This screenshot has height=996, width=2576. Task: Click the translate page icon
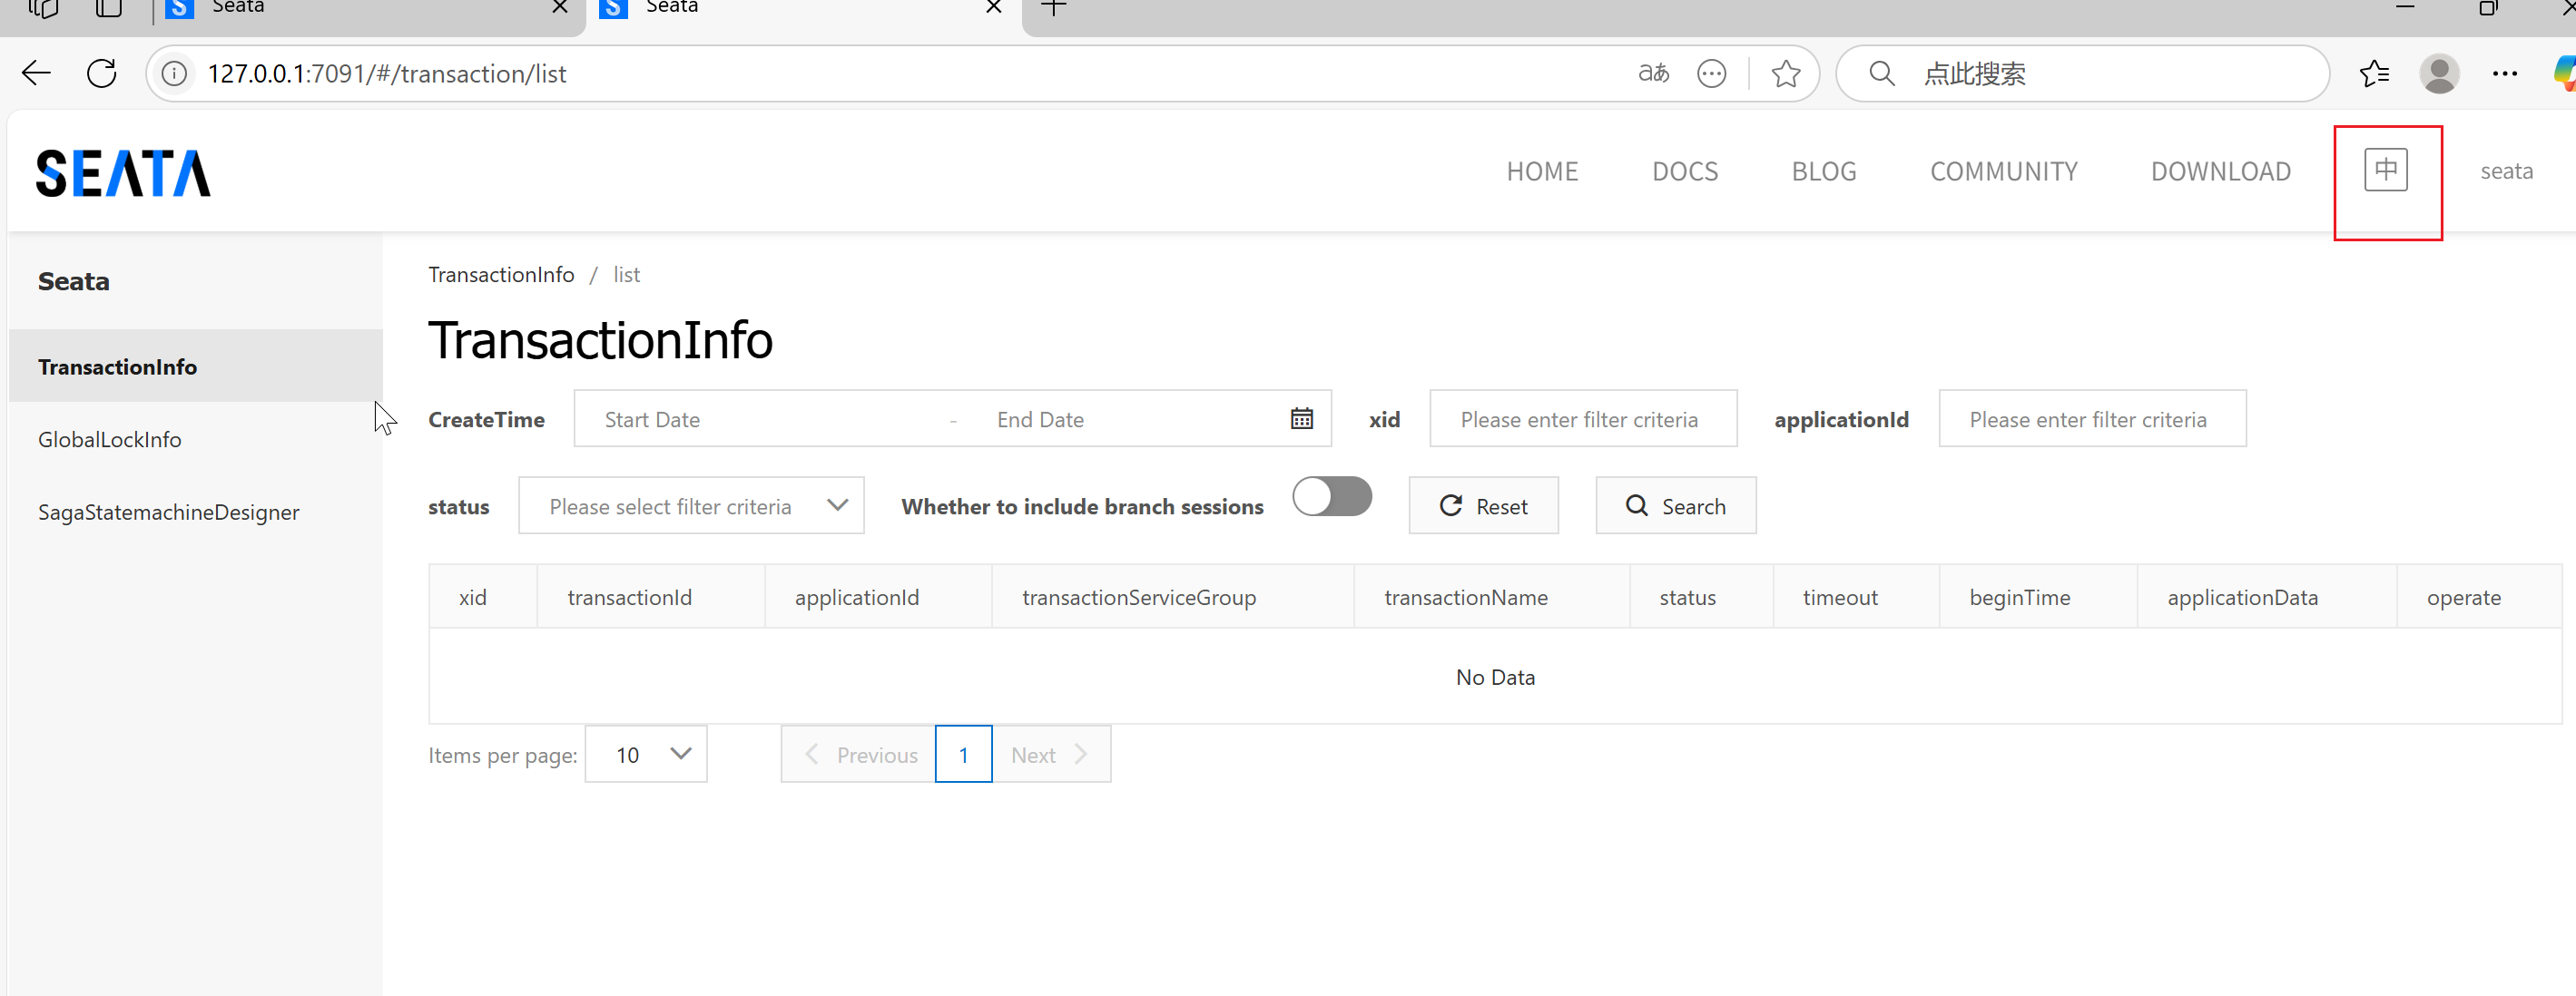[x=1654, y=73]
